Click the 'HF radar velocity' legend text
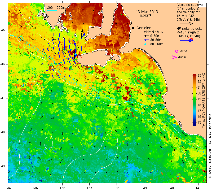Viewport: 212px width, 191px height. point(189,29)
